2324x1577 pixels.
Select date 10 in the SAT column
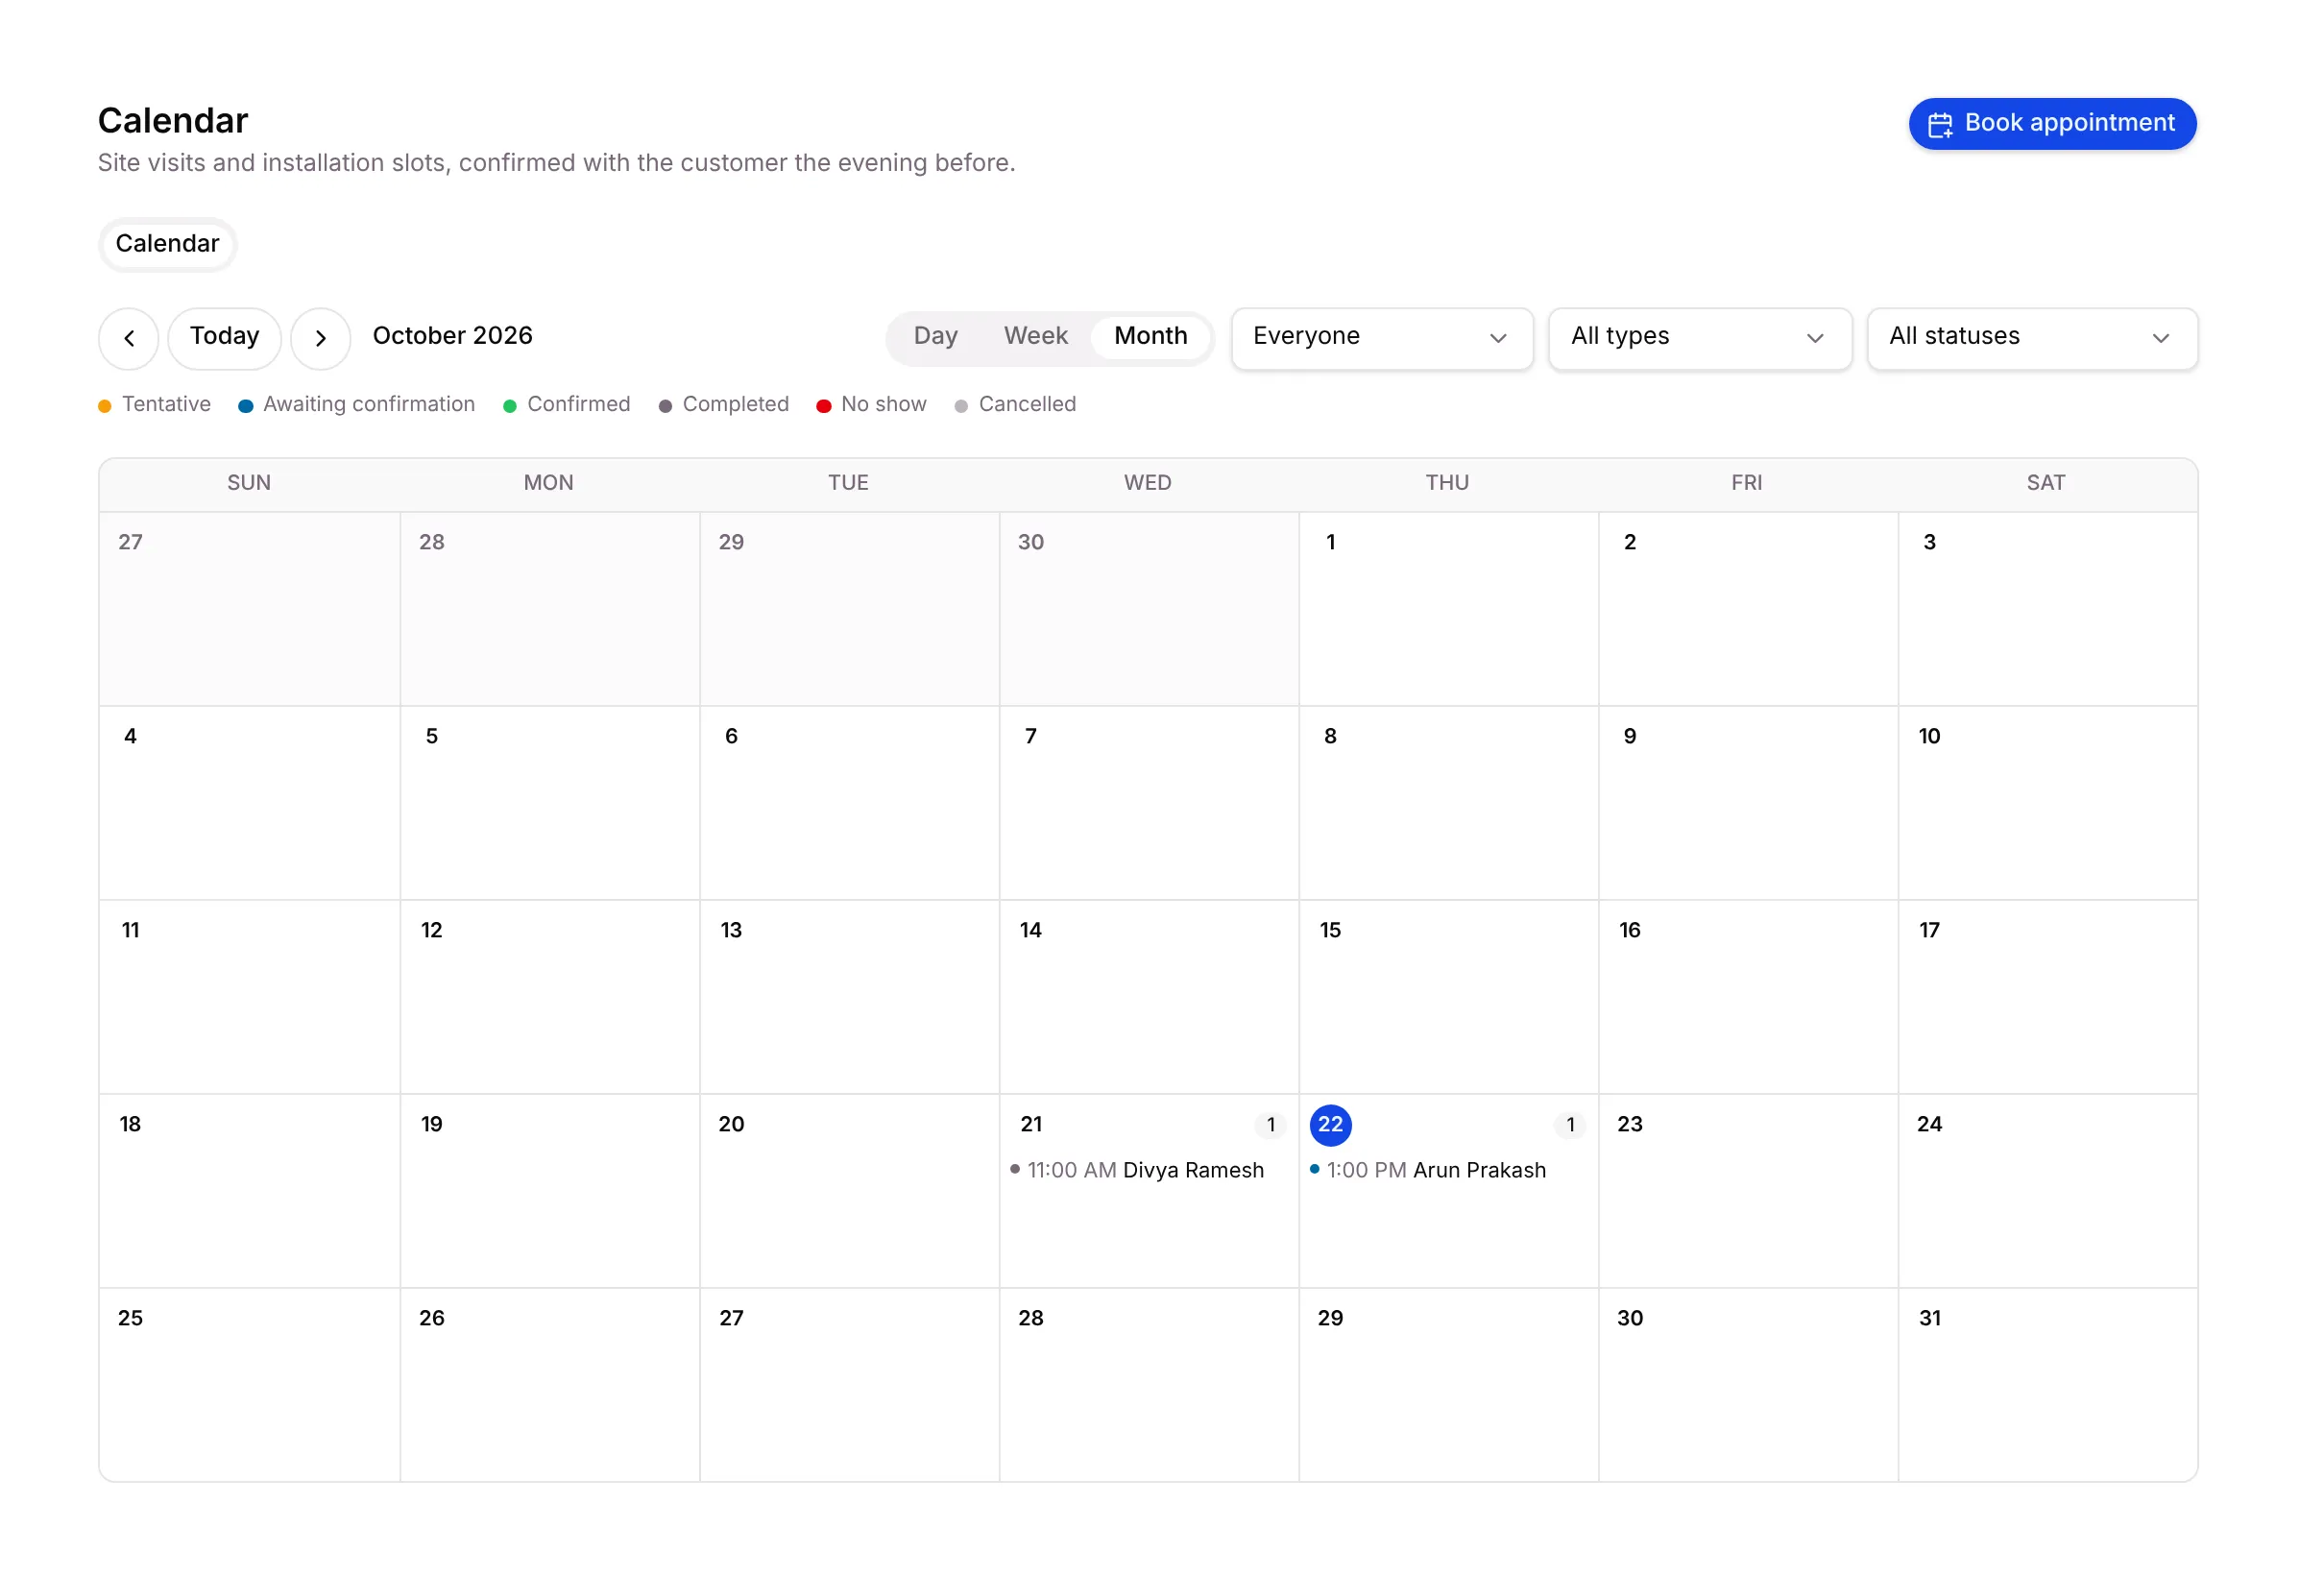[1930, 736]
